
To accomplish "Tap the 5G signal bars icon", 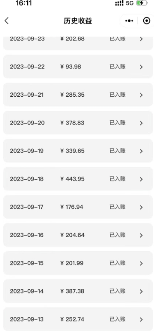I will (x=119, y=3).
